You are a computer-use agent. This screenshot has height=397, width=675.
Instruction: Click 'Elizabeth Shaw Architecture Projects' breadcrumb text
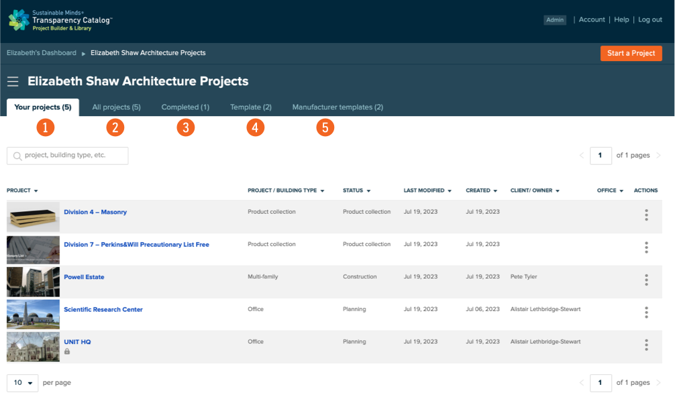click(148, 53)
